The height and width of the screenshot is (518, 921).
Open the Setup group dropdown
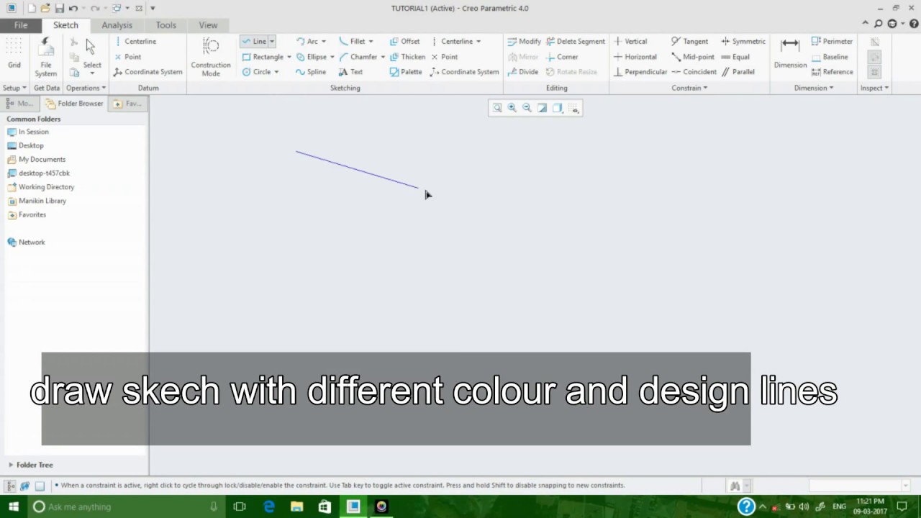(14, 88)
